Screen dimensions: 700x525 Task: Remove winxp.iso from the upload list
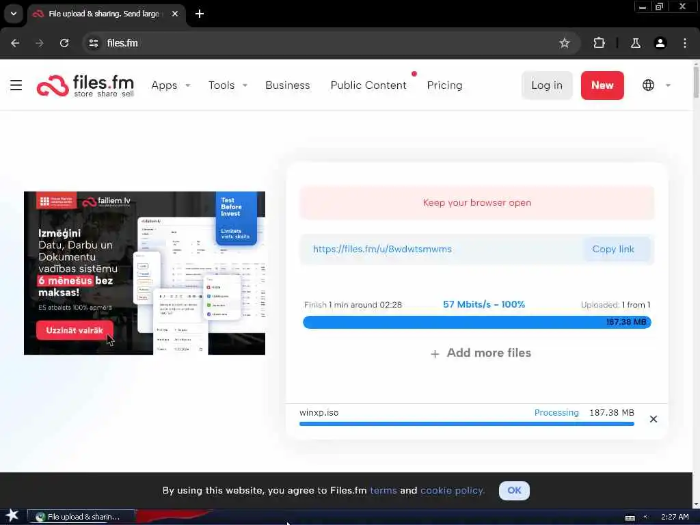pyautogui.click(x=653, y=419)
